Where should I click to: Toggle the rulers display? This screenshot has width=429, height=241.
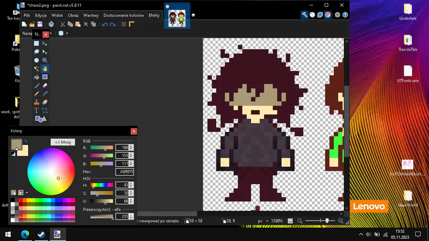click(132, 24)
